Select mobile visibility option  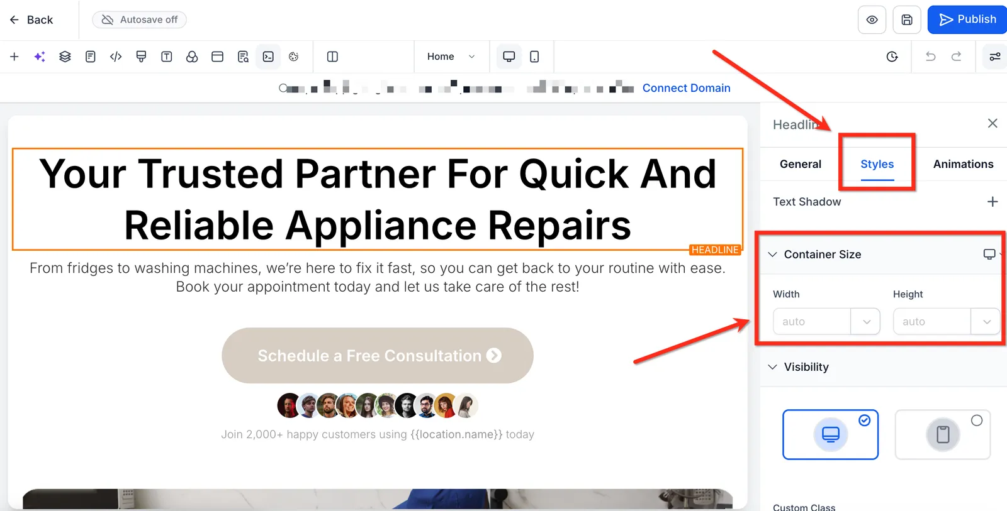[x=942, y=434]
